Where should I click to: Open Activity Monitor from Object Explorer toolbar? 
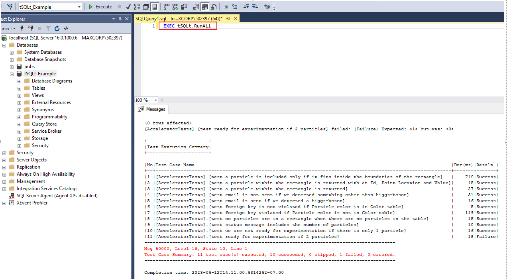(x=65, y=28)
